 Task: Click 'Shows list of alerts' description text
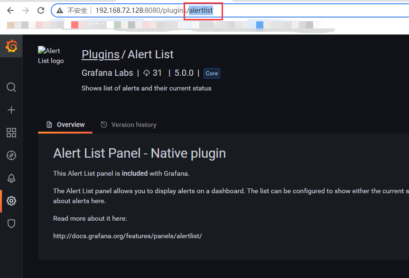coord(146,88)
